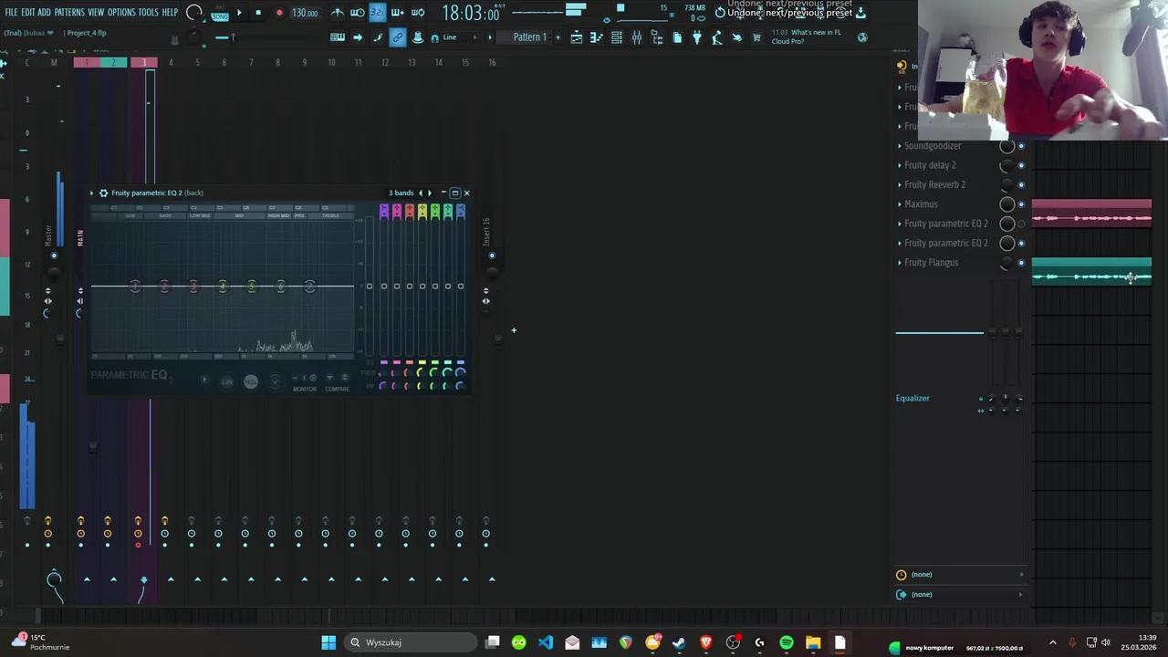The image size is (1168, 657).
Task: Open the FILE menu
Action: coord(11,13)
